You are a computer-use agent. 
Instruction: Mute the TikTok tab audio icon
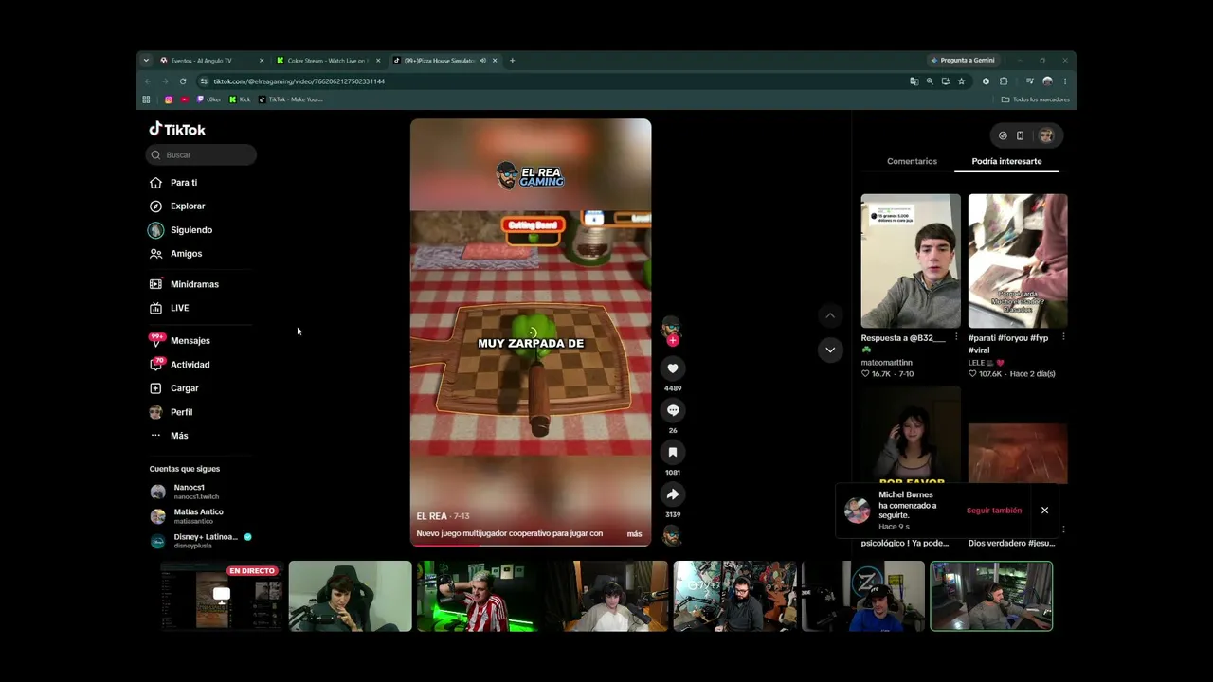click(x=482, y=61)
